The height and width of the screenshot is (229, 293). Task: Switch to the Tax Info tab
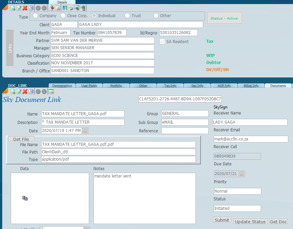[x=170, y=86]
